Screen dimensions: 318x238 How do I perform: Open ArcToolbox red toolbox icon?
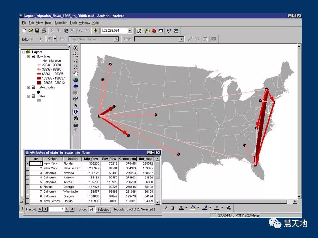tap(154, 31)
